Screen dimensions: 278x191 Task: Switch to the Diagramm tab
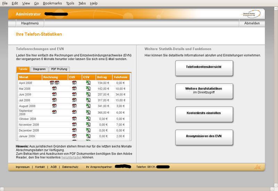[39, 69]
